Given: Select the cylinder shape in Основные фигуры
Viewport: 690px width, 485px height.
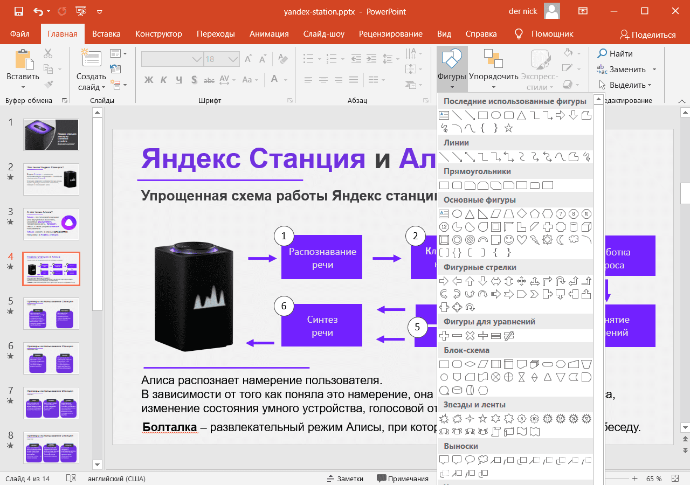Looking at the screenshot, I should (x=574, y=227).
